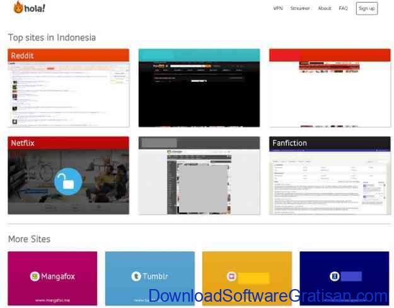Open the FAQ page
This screenshot has width=394, height=308.
(x=343, y=8)
